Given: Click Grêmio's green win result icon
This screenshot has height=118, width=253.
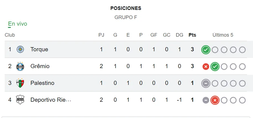Looking at the screenshot, I should (215, 67).
